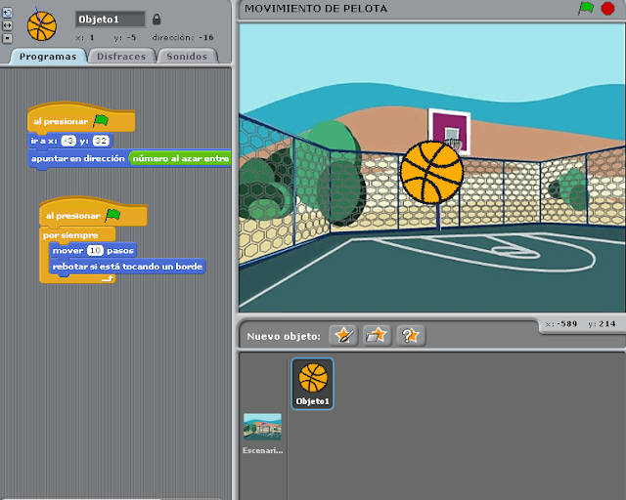Click the green flag icon in first hat block
The image size is (626, 500).
[101, 121]
